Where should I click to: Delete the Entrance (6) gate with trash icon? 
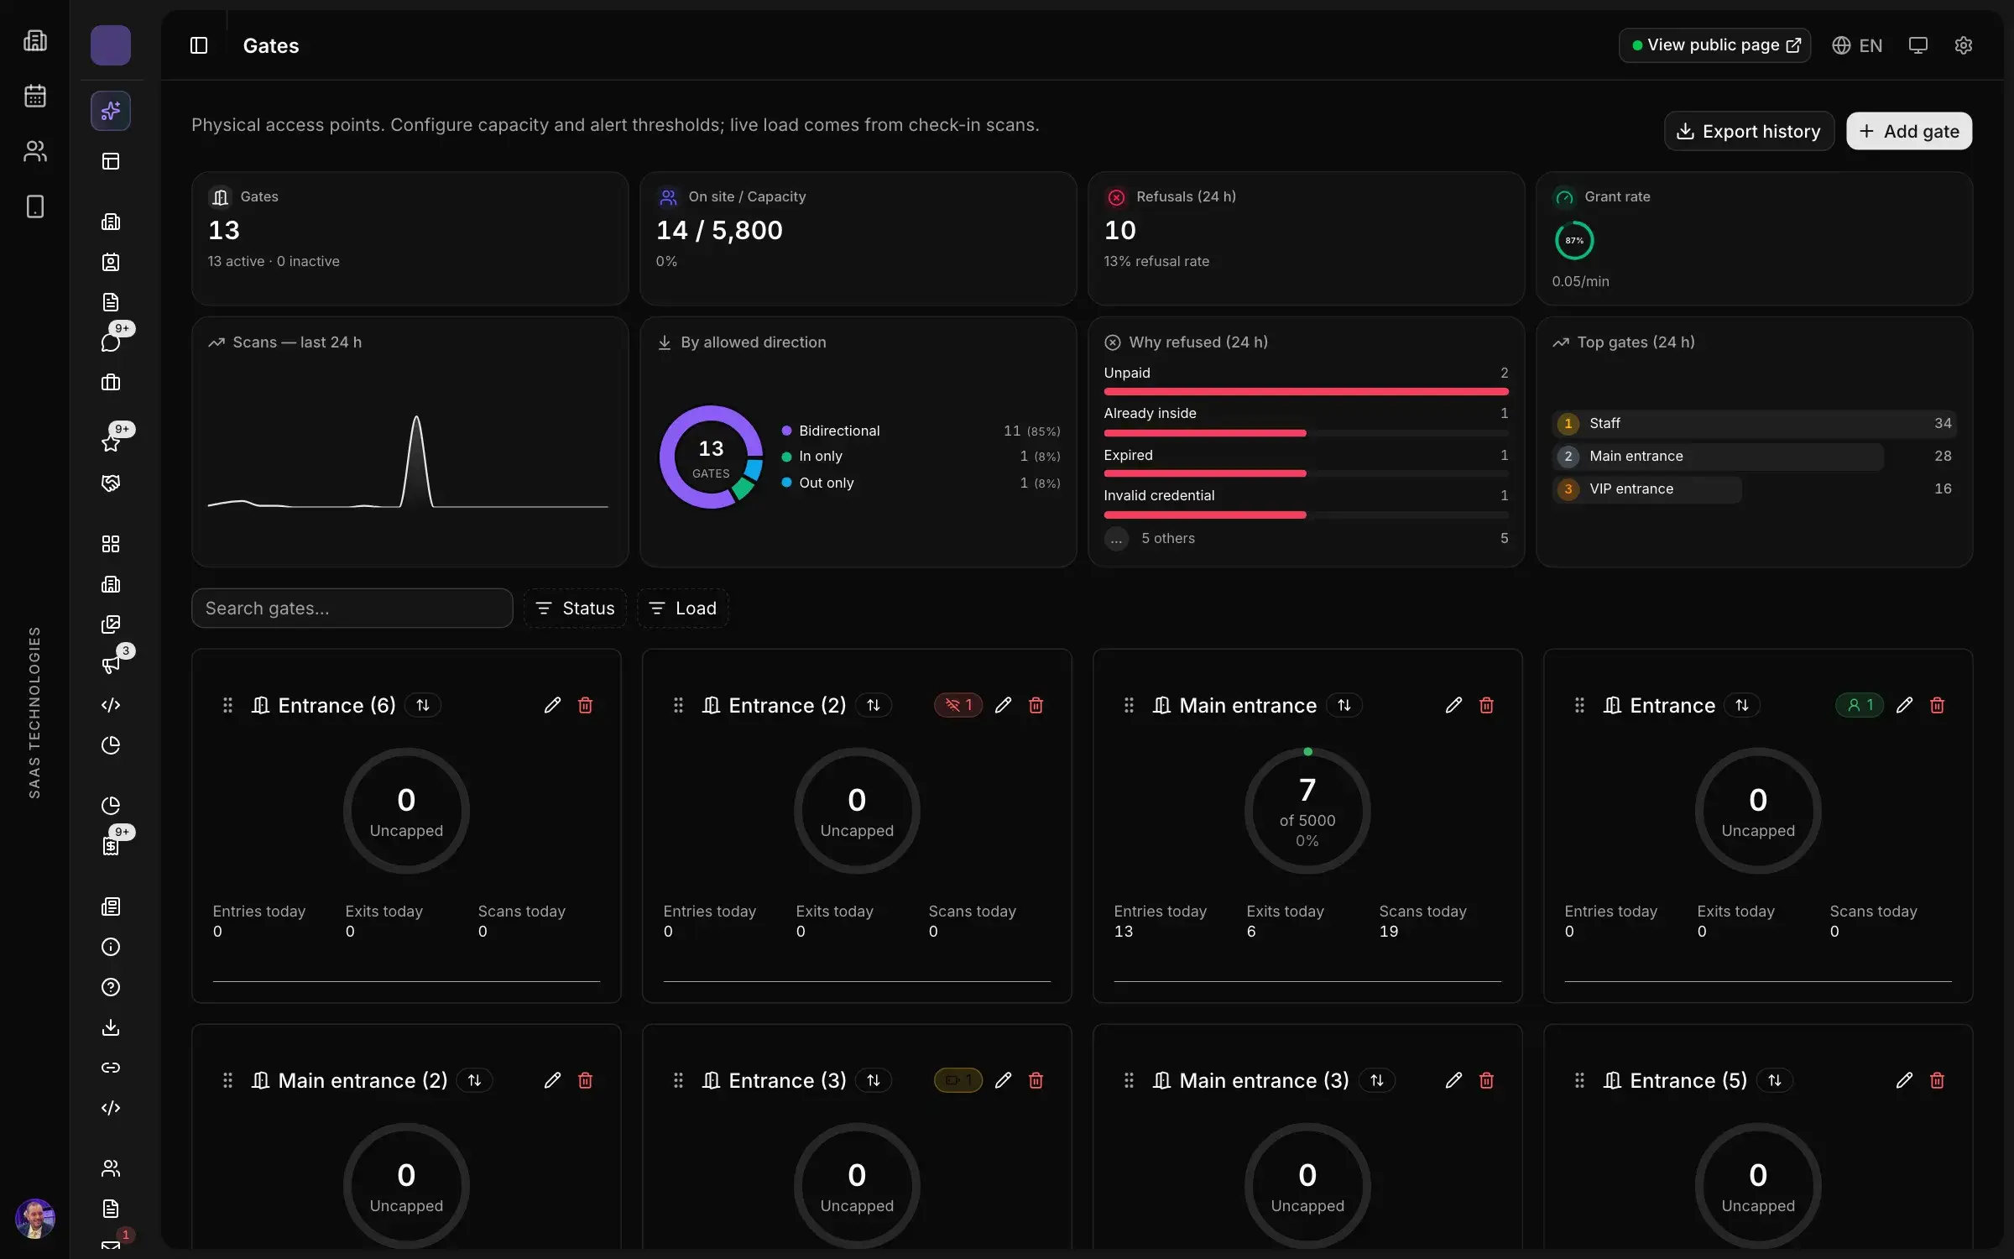point(586,705)
